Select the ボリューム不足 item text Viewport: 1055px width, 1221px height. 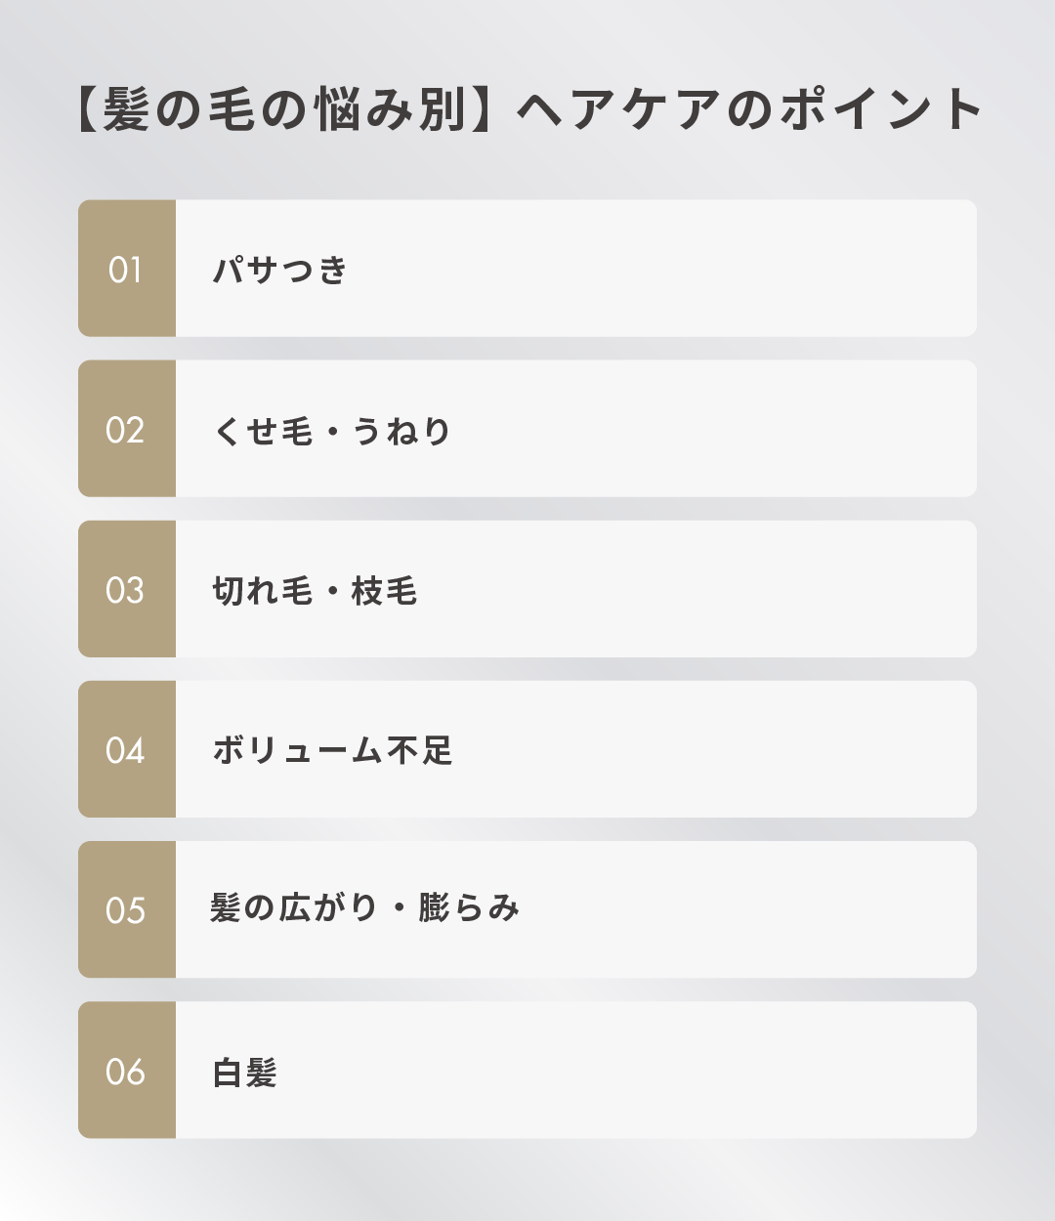click(332, 750)
